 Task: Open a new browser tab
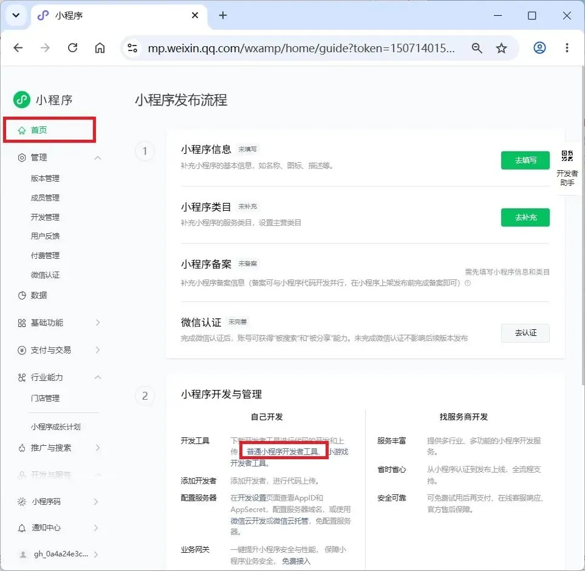click(x=223, y=15)
